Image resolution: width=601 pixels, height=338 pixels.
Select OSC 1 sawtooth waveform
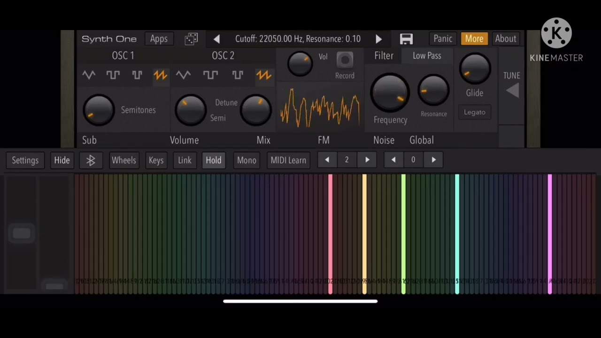click(160, 75)
